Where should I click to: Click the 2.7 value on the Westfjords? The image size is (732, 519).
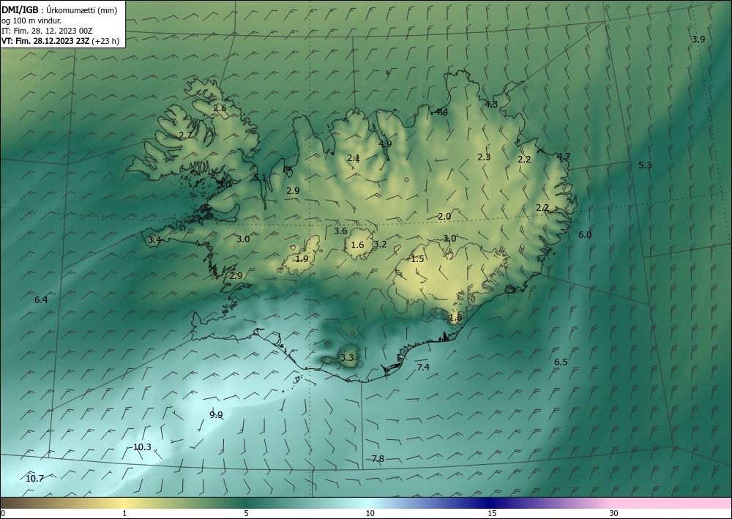pos(185,135)
